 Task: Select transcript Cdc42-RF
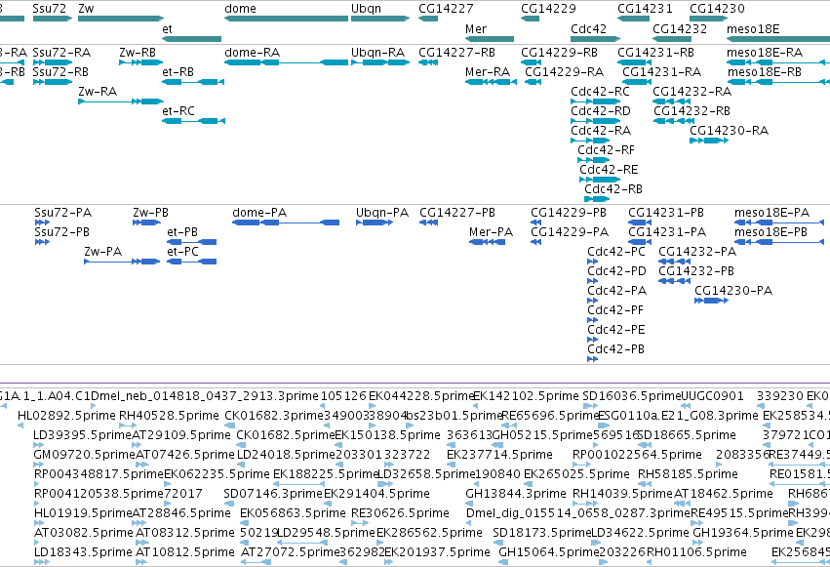(594, 160)
